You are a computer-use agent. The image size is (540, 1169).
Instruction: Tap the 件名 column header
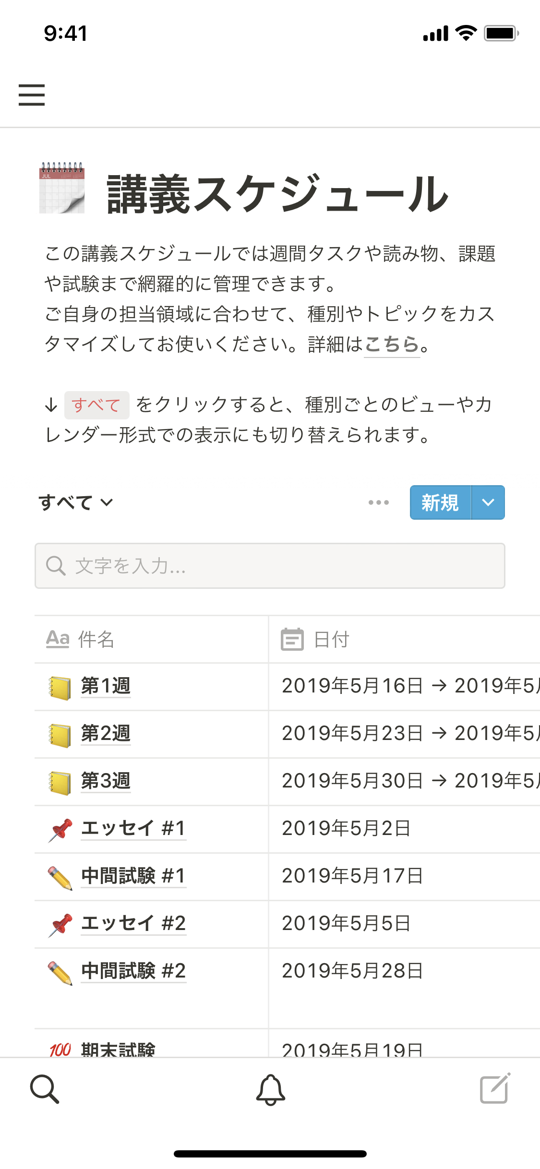point(96,639)
